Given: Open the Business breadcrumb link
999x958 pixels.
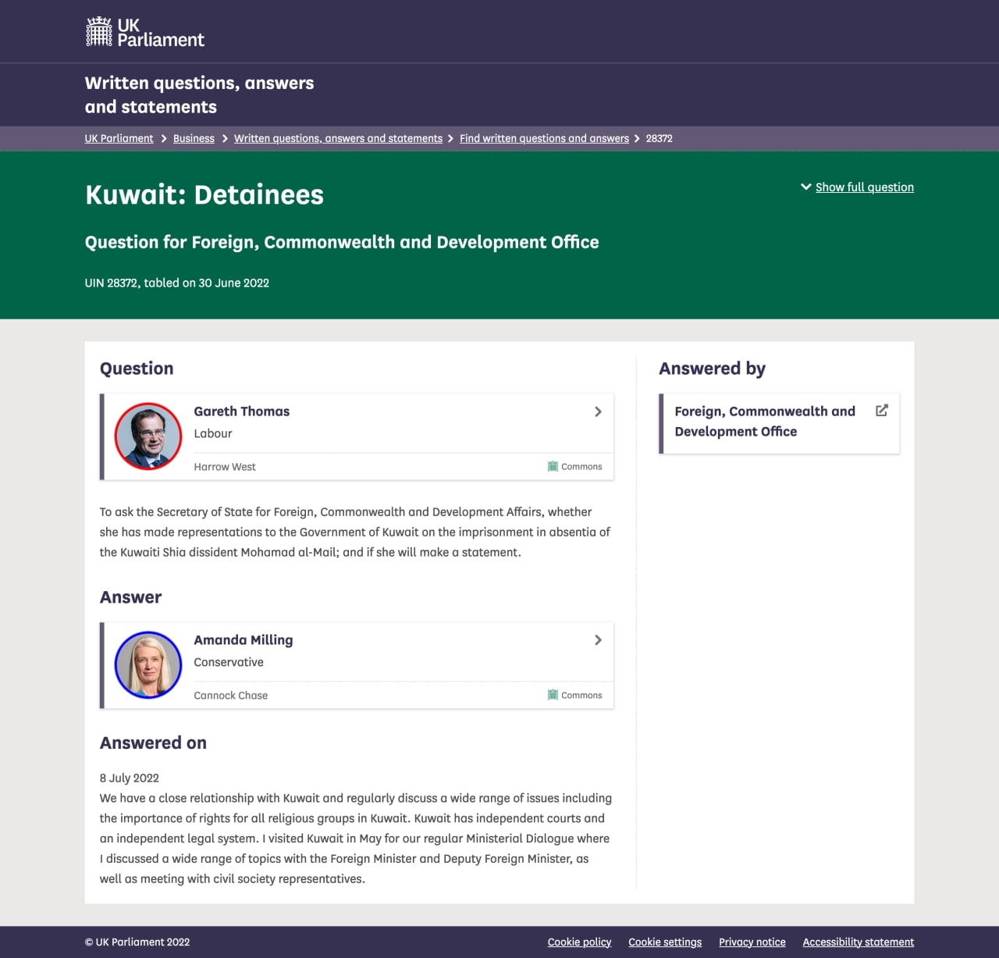Looking at the screenshot, I should coord(194,138).
